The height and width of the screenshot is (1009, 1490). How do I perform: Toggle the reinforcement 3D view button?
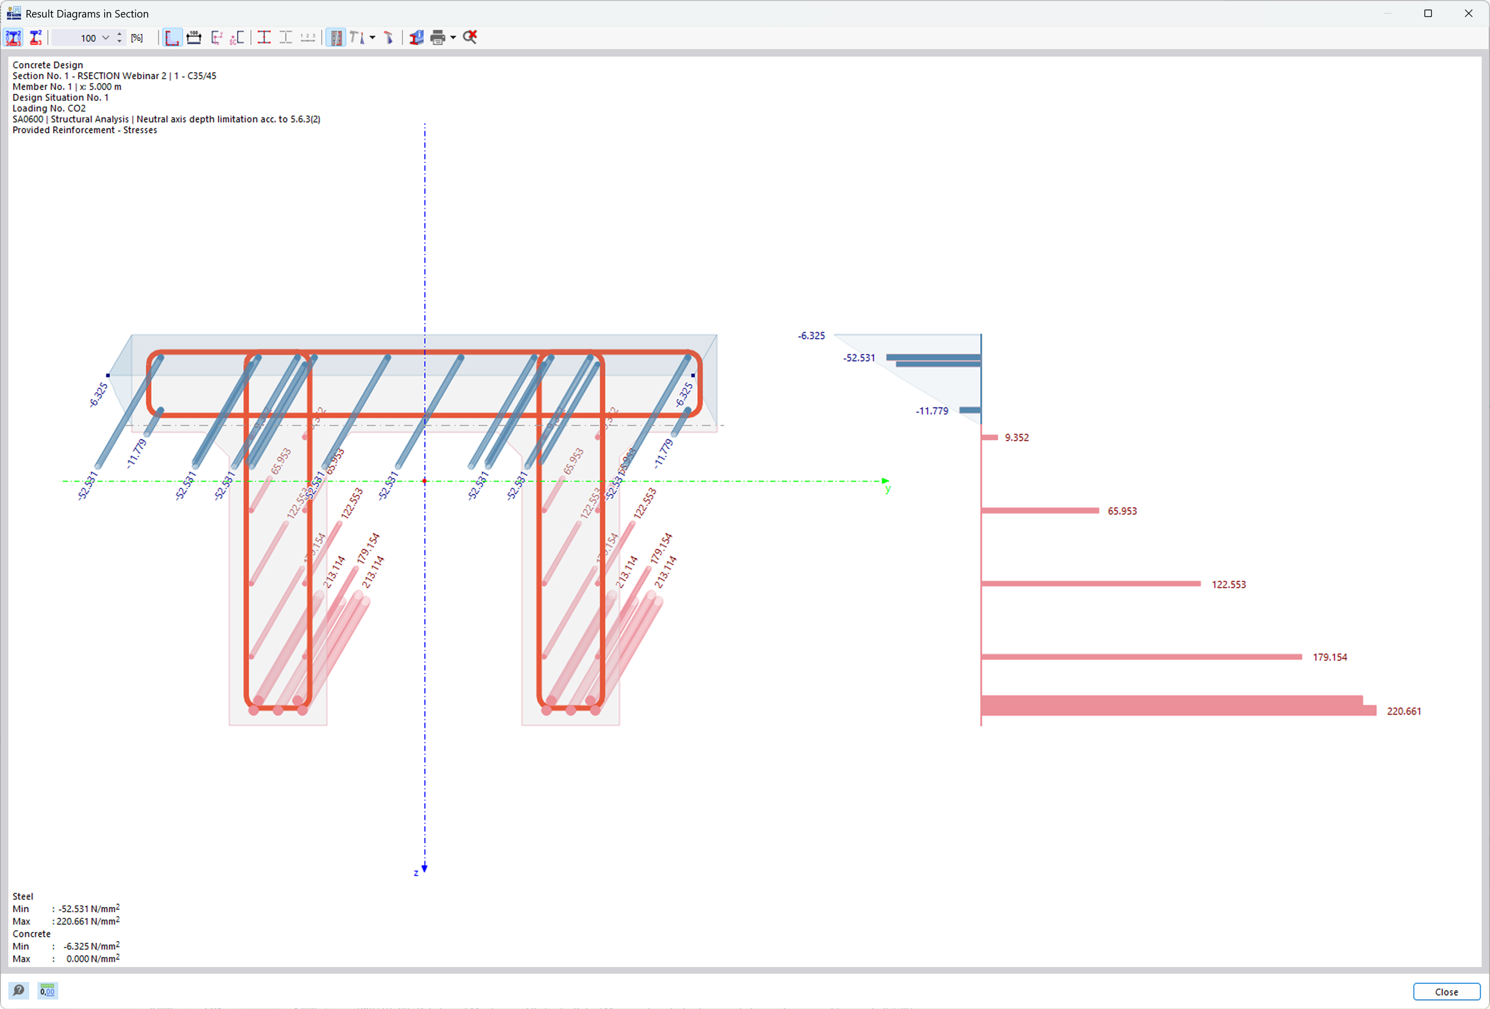point(336,38)
